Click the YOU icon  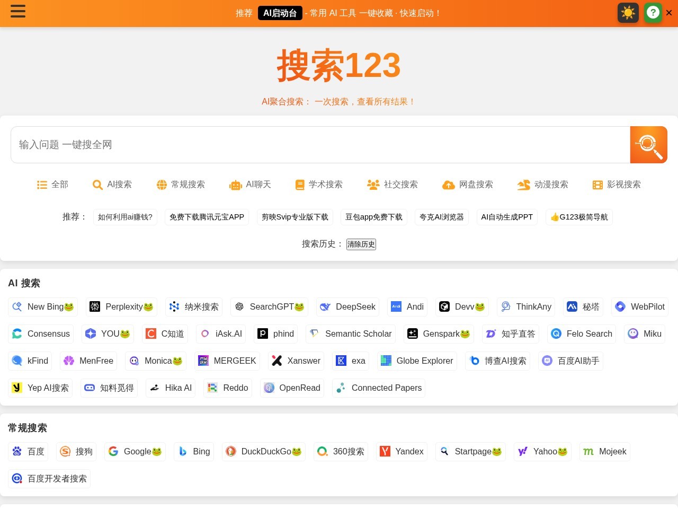[x=91, y=334]
